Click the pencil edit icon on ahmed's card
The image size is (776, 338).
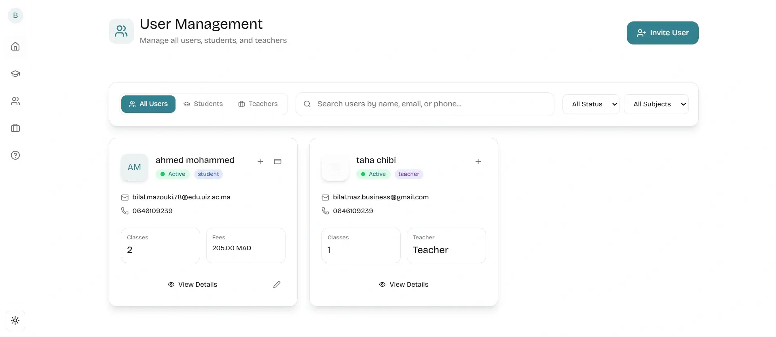coord(277,285)
